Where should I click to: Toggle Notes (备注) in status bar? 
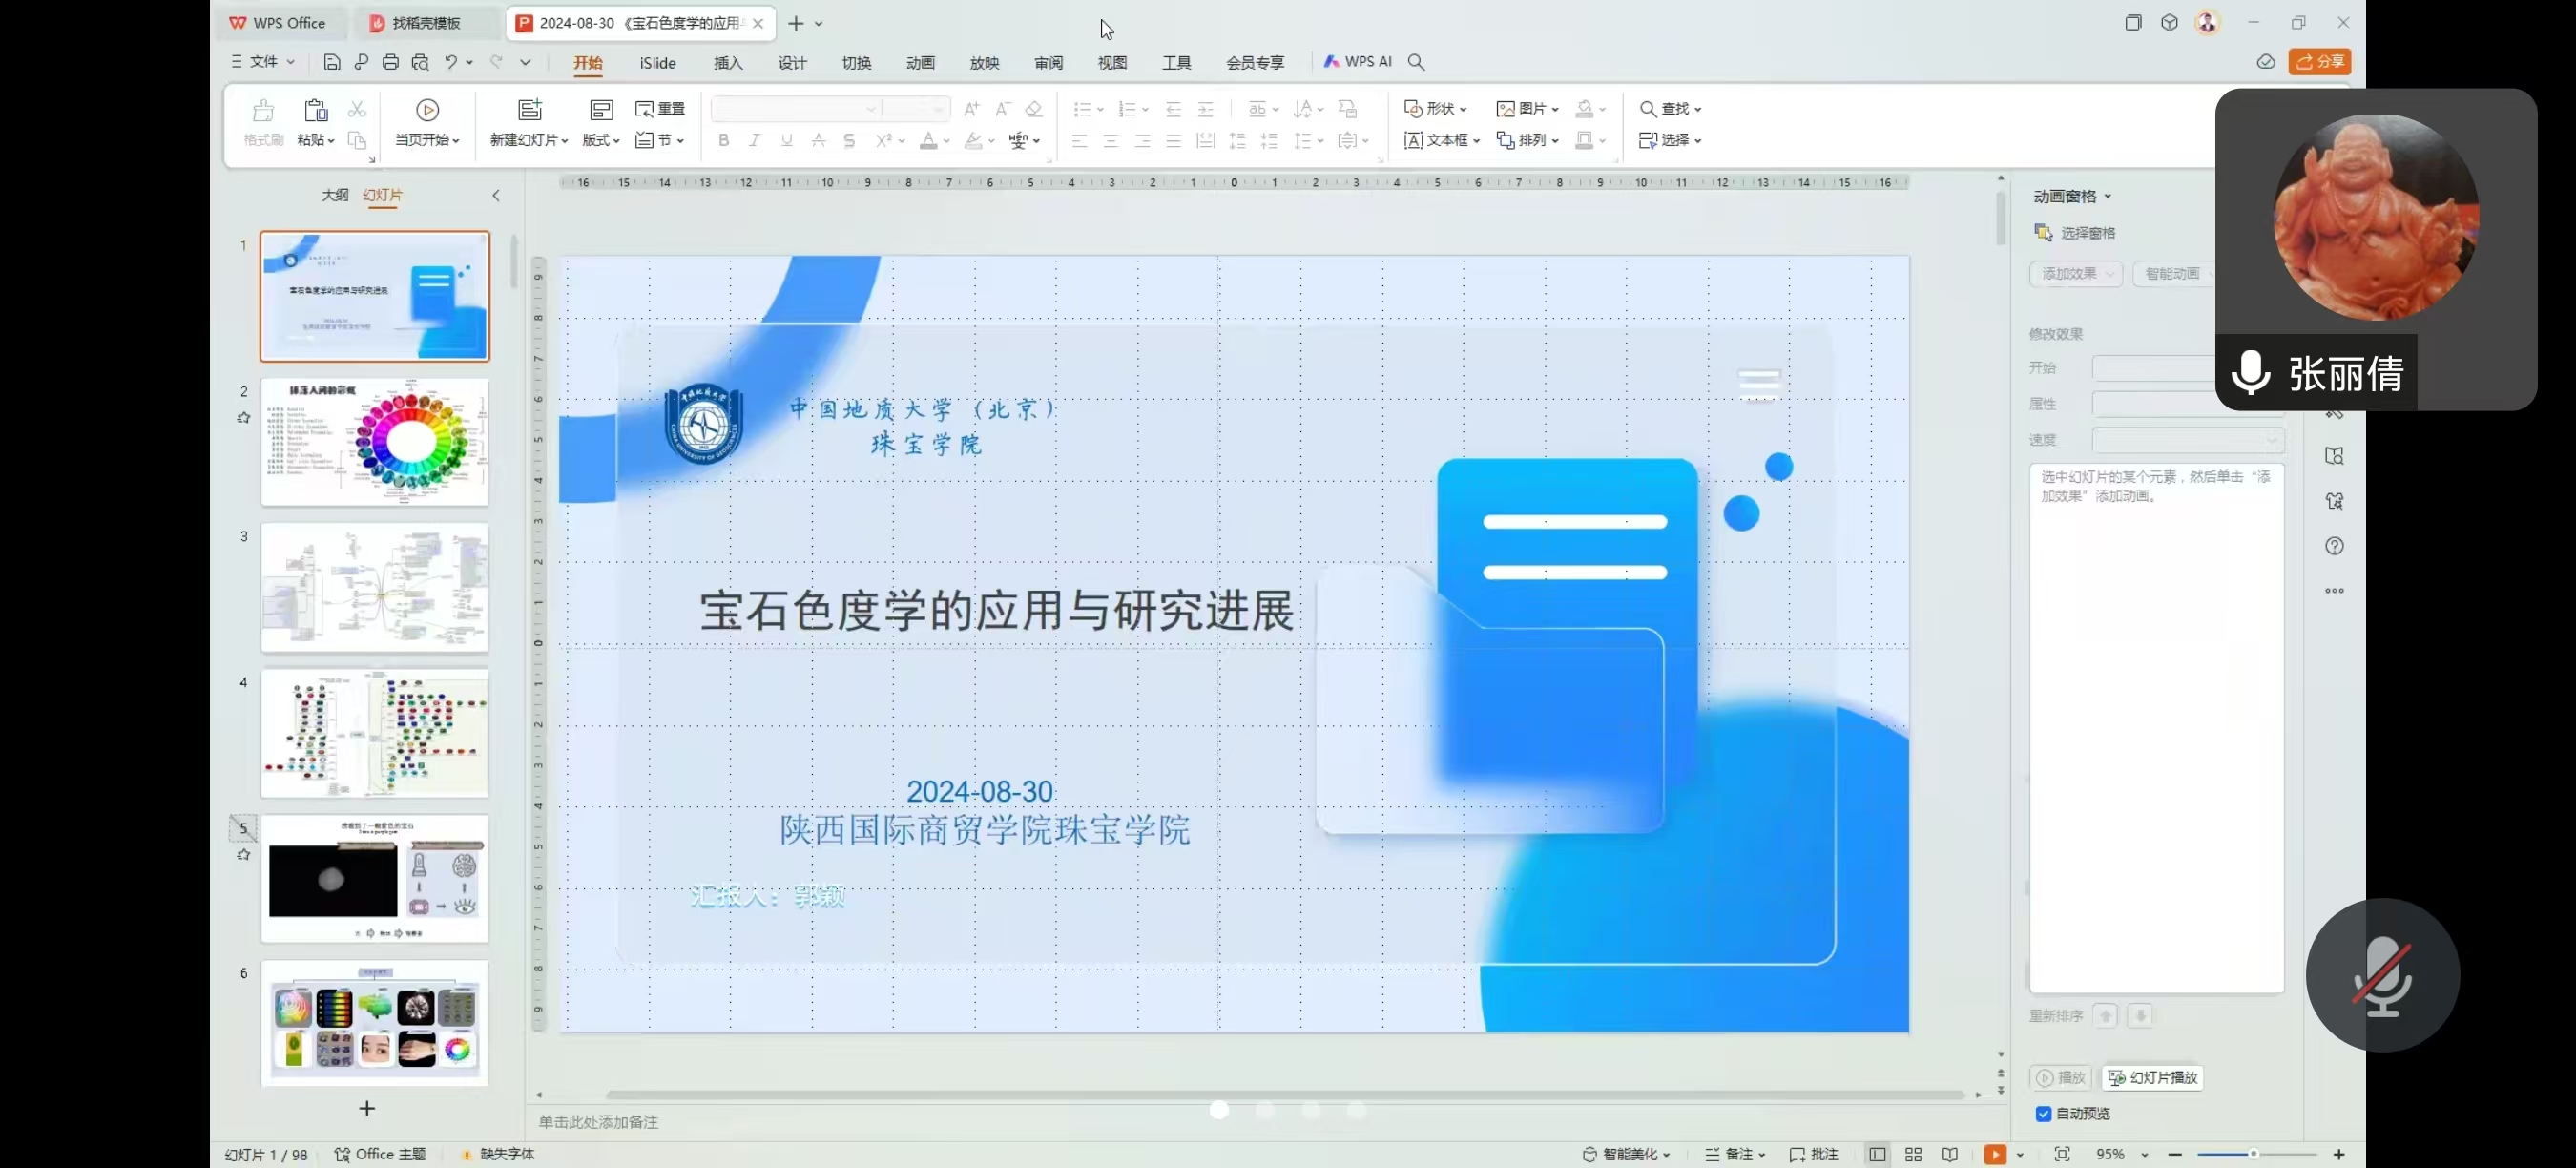[1735, 1154]
